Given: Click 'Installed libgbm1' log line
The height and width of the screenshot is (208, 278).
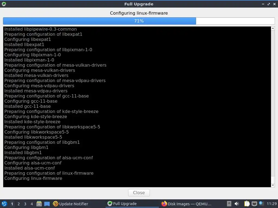Looking at the screenshot, I should tap(23, 152).
